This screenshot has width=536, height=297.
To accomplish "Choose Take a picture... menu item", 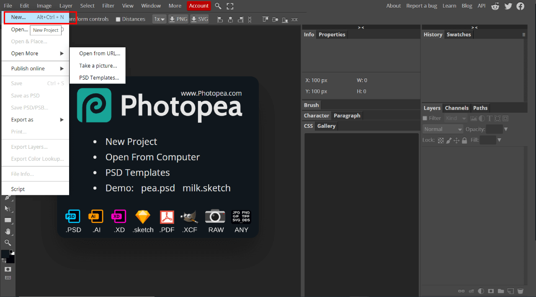I will [x=98, y=66].
